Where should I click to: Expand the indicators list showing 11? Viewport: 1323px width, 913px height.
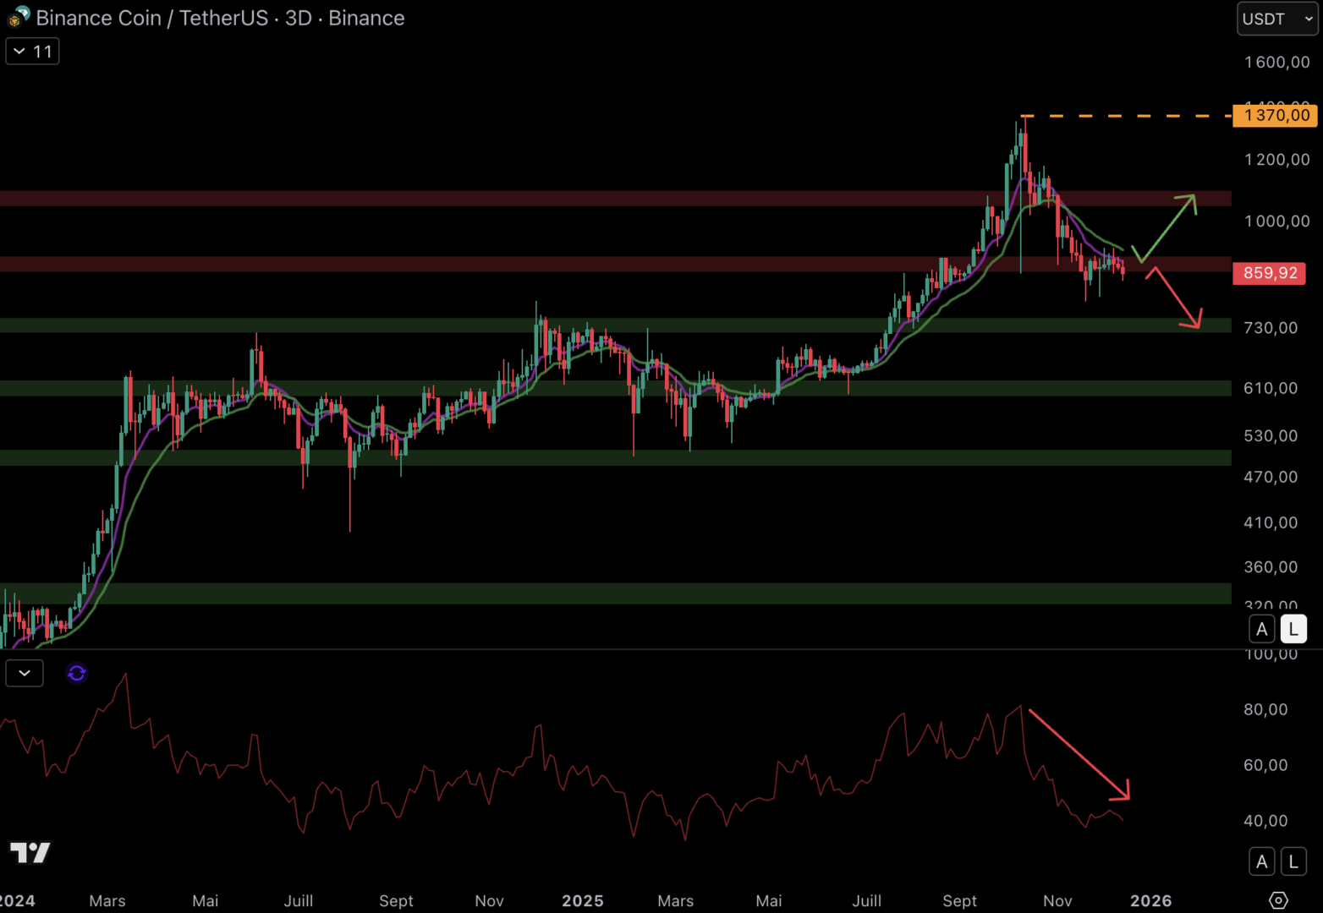tap(32, 51)
